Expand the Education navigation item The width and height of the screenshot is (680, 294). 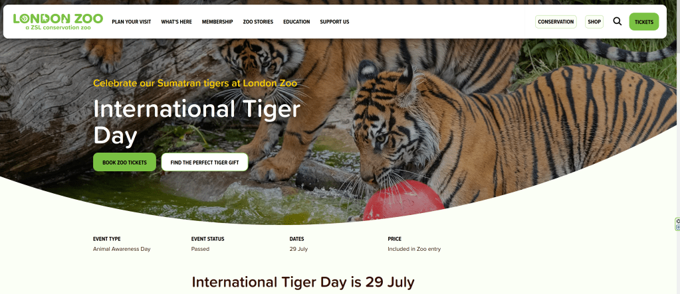(296, 22)
